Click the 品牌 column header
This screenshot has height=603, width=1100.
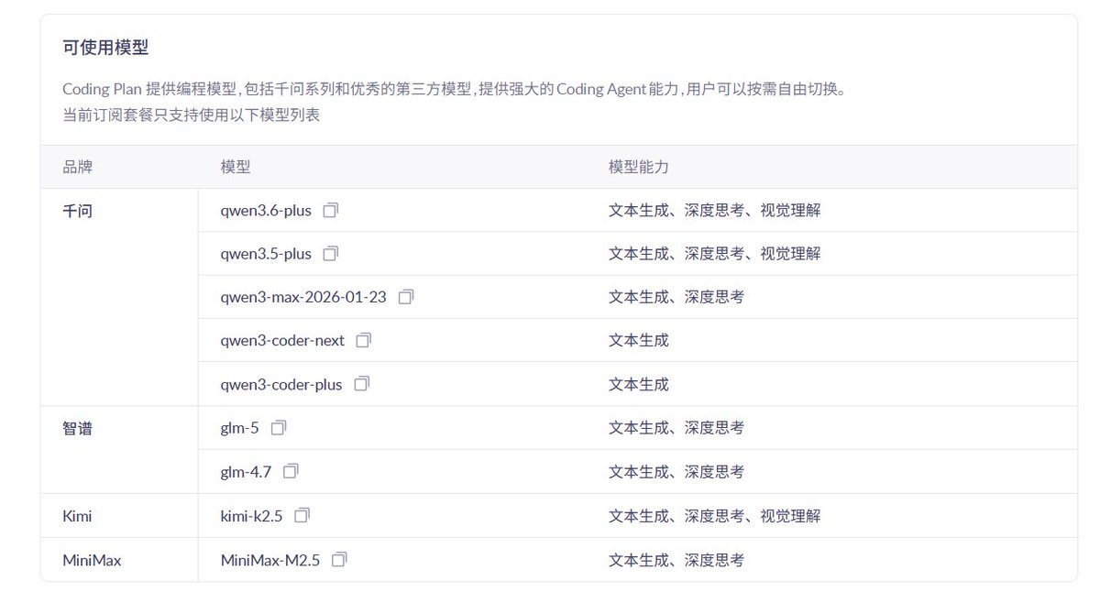[x=77, y=167]
